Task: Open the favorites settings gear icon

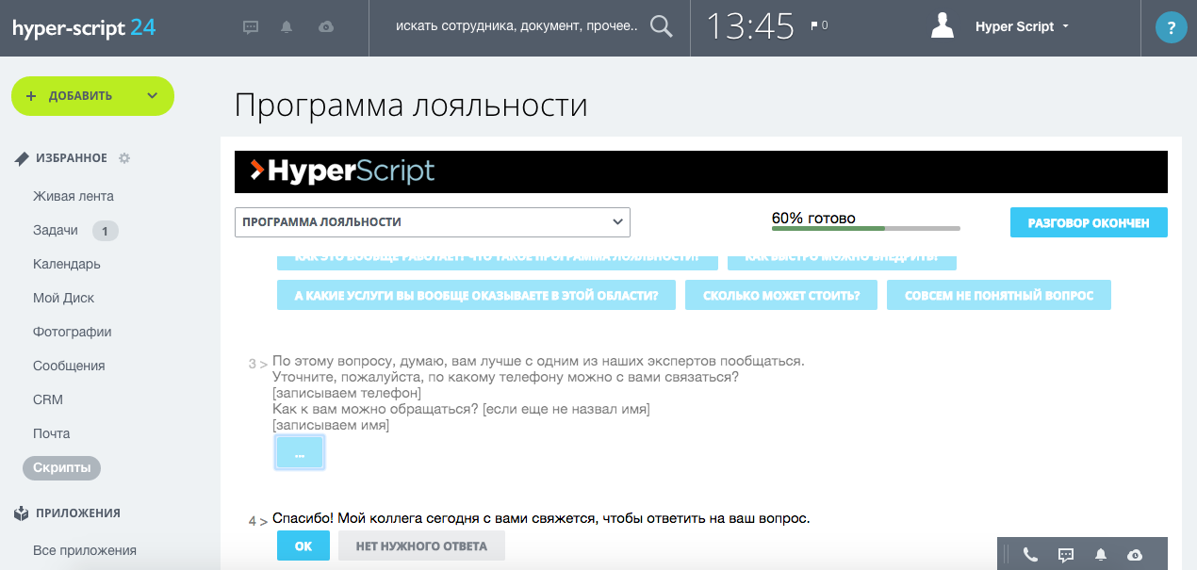Action: pos(123,158)
